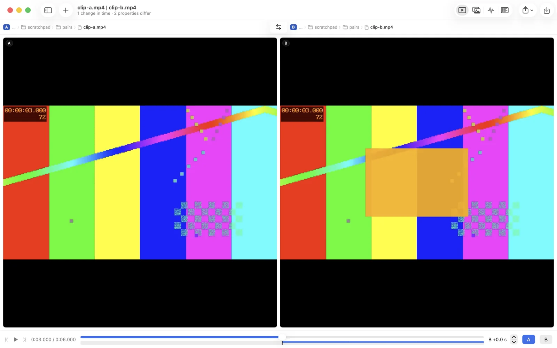
Task: Add a new comparison with plus button
Action: (x=65, y=10)
